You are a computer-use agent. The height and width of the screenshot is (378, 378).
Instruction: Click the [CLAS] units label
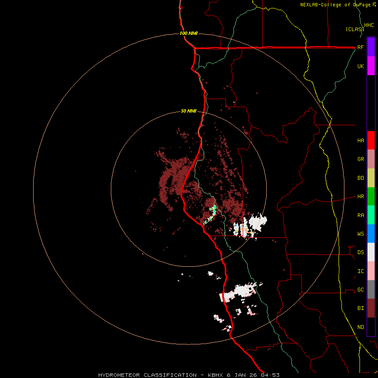point(354,29)
